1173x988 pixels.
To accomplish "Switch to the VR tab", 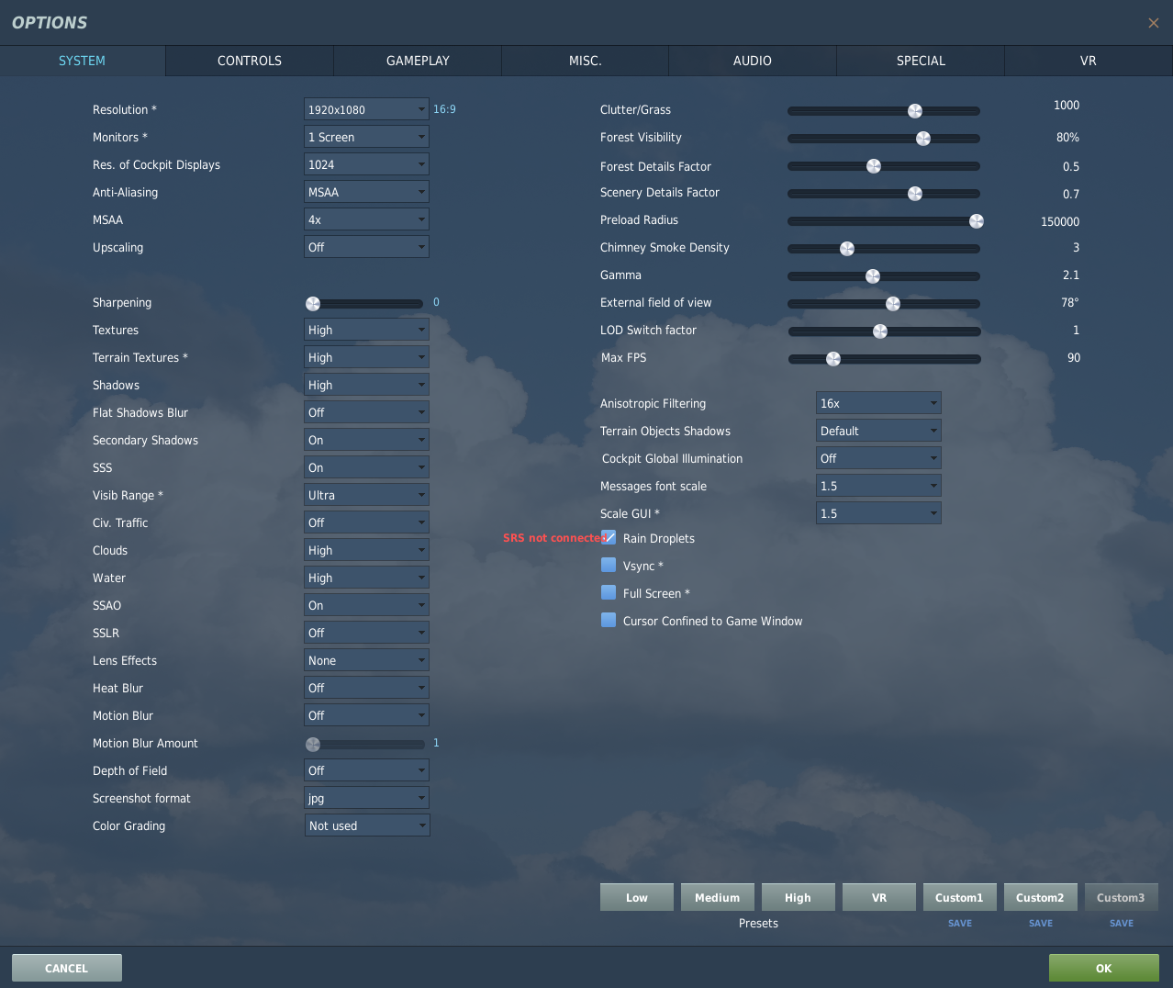I will (x=1089, y=61).
